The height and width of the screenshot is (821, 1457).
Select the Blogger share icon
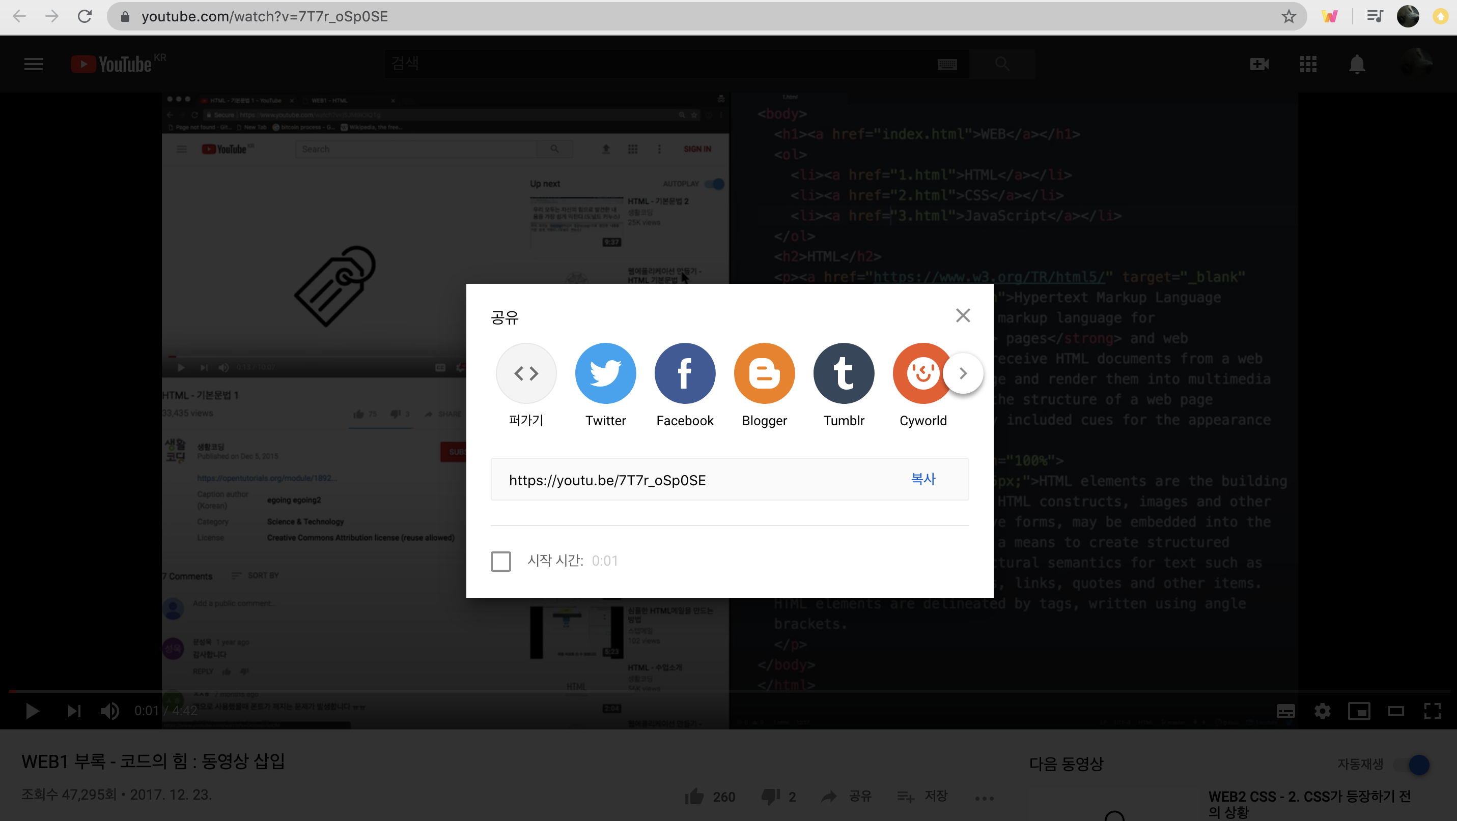764,373
